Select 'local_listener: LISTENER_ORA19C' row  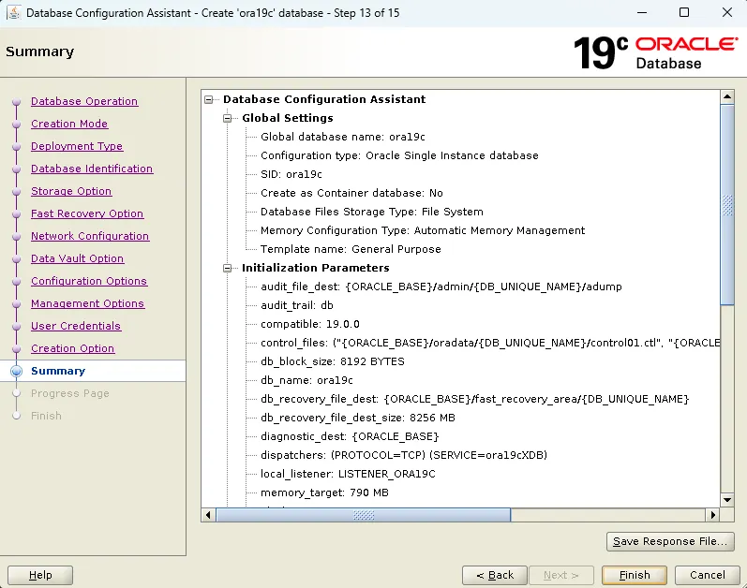coord(348,475)
